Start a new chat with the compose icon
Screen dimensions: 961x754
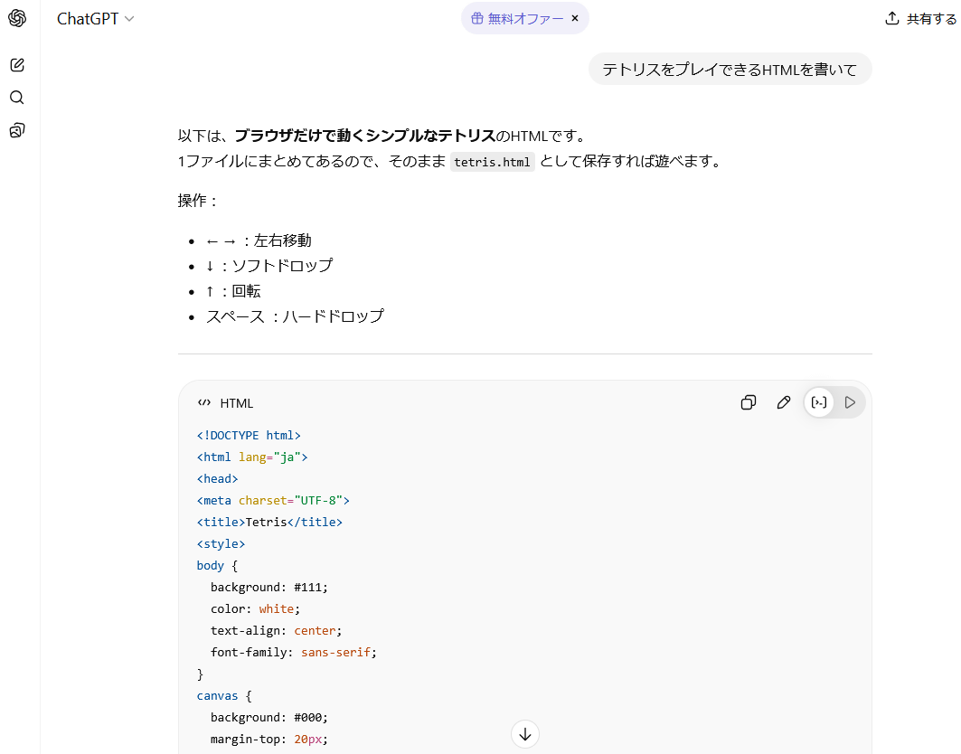coord(17,65)
